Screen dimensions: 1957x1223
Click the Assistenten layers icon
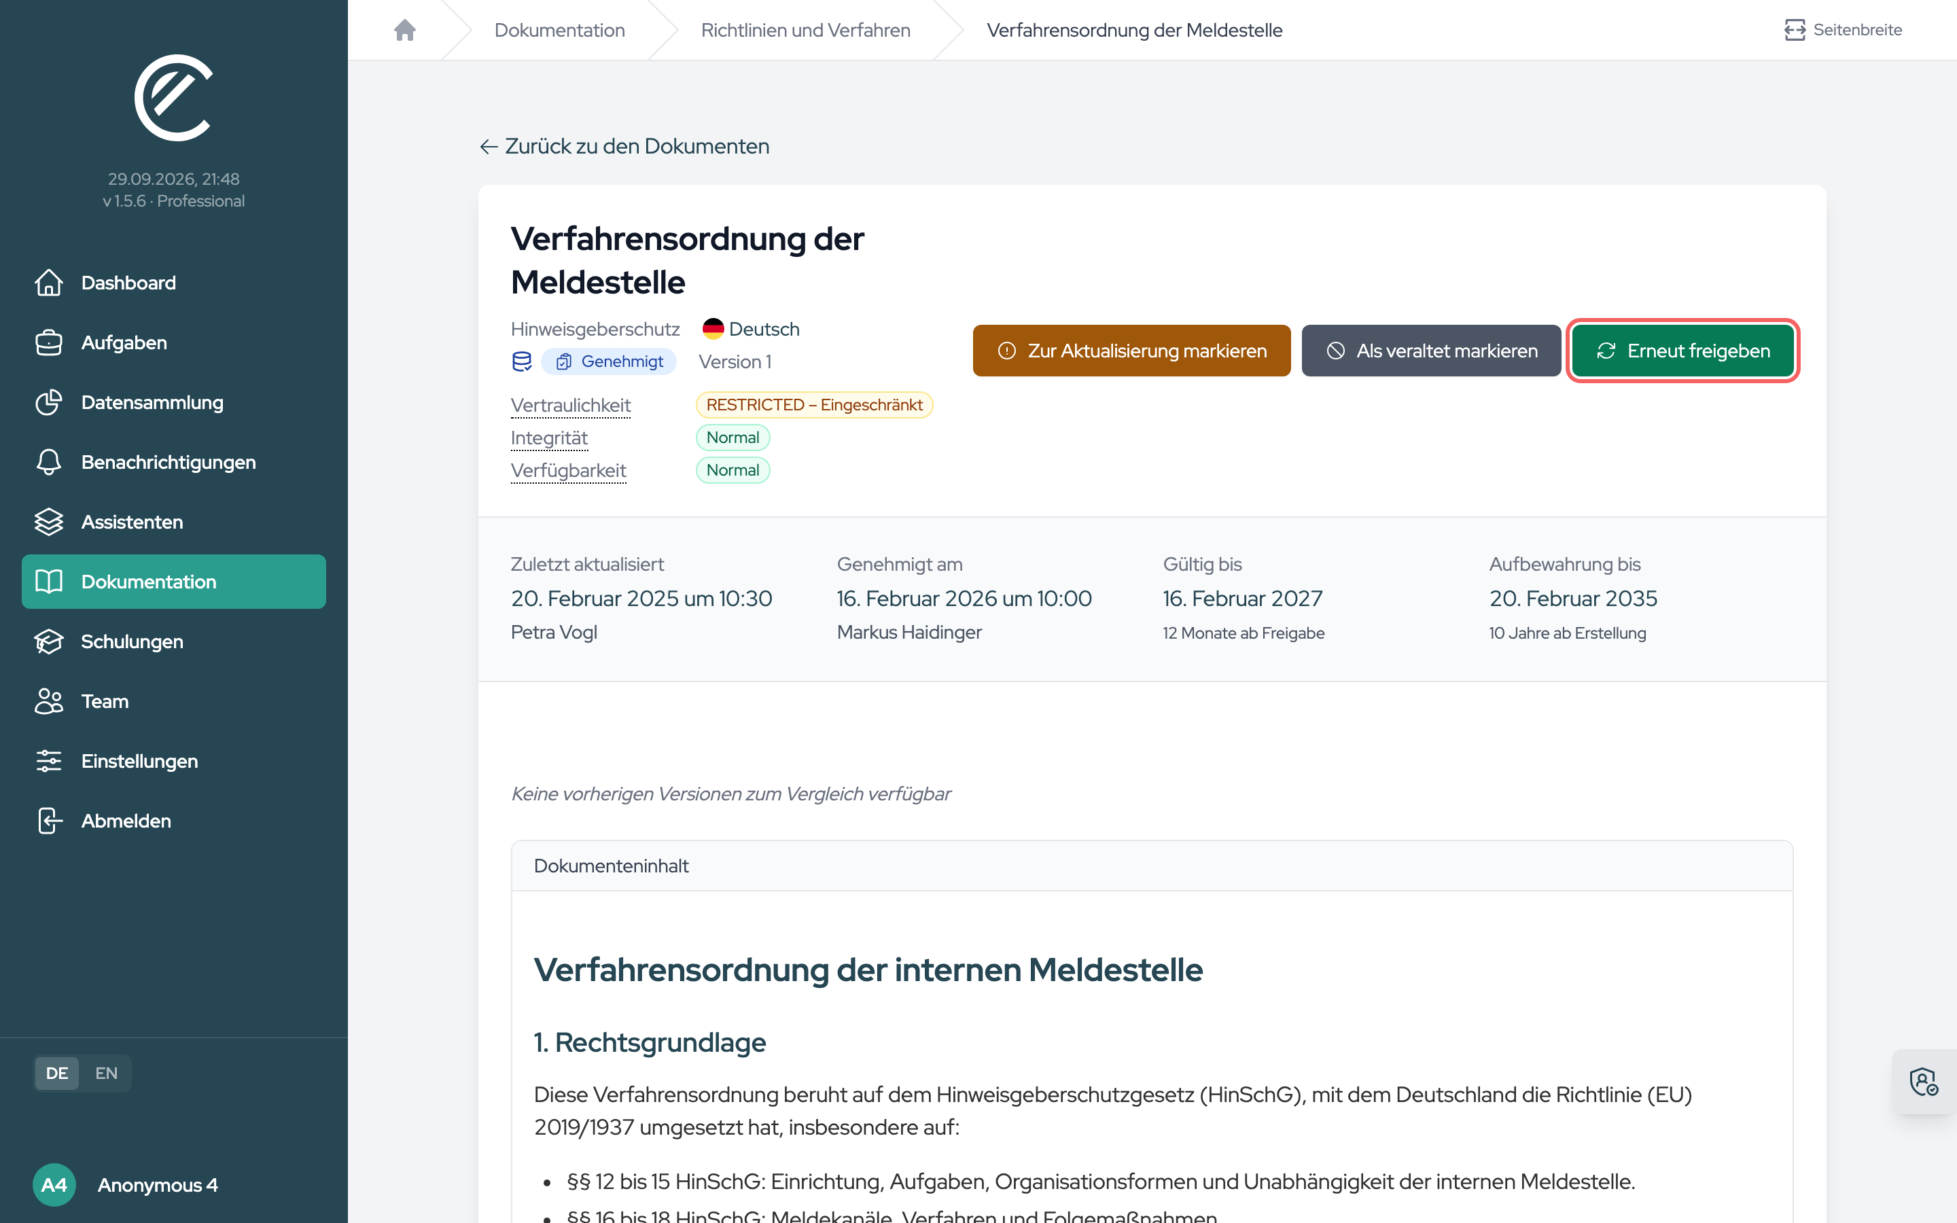(x=48, y=522)
